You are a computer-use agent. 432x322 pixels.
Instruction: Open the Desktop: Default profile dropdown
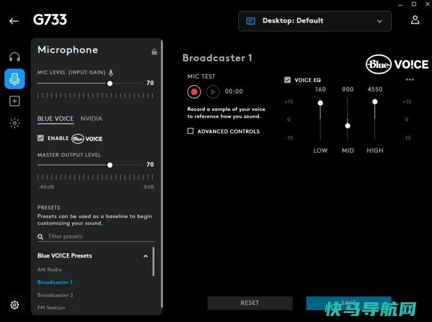(x=314, y=21)
